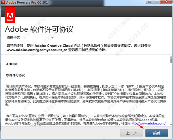Screen dimensions: 173x140
Task: Click the bold '软件许可协议' subheading
Action: pyautogui.click(x=15, y=75)
